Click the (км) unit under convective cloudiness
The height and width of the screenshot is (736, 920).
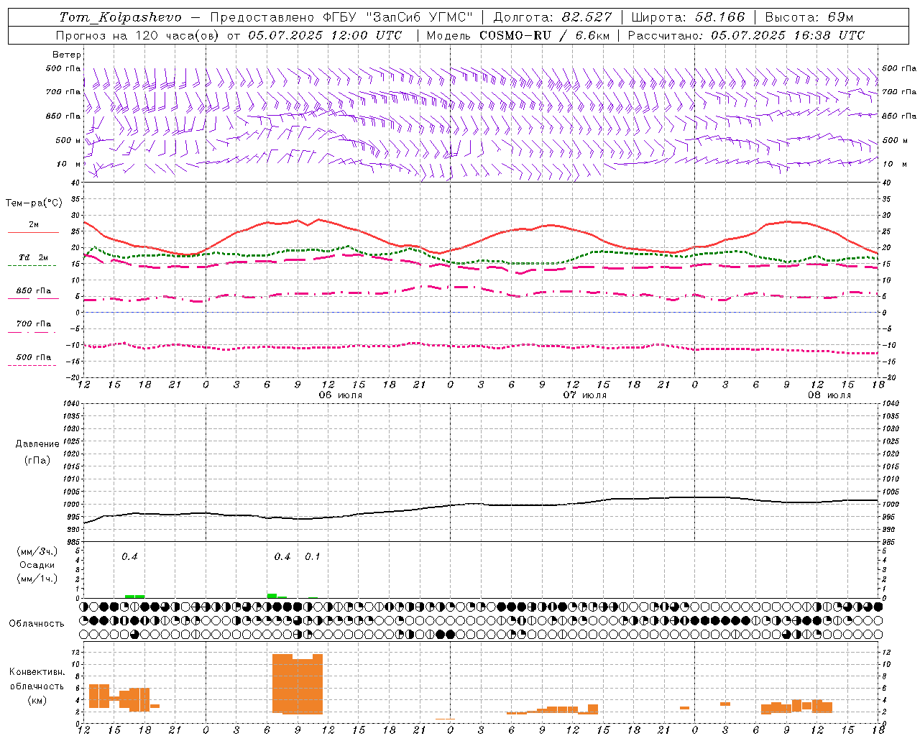[x=37, y=701]
